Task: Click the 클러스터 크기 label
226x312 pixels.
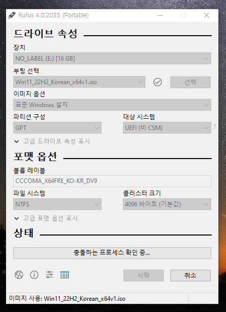Action: pos(142,193)
